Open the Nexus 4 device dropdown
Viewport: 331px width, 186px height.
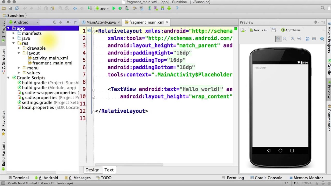coord(258,30)
